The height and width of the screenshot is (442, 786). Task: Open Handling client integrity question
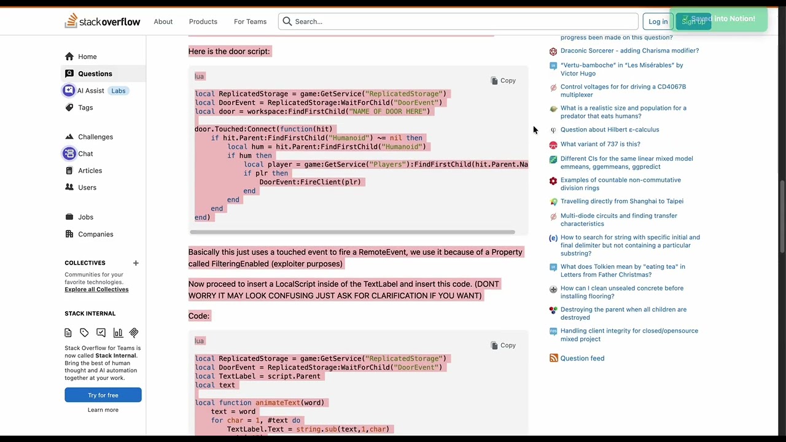[x=629, y=335]
